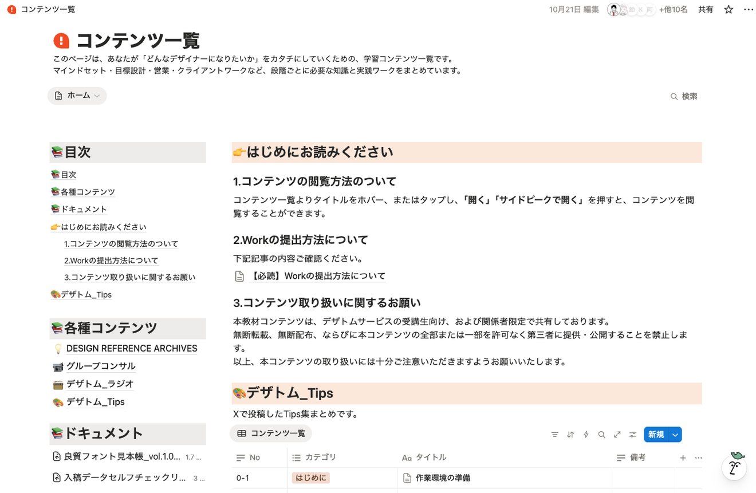Click the database sort arrows icon
756x493 pixels.
coord(570,435)
